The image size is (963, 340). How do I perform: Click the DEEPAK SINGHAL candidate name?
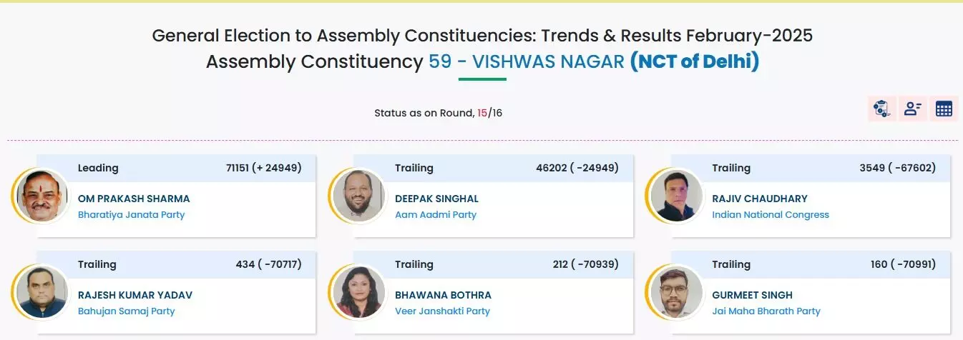[x=436, y=199]
